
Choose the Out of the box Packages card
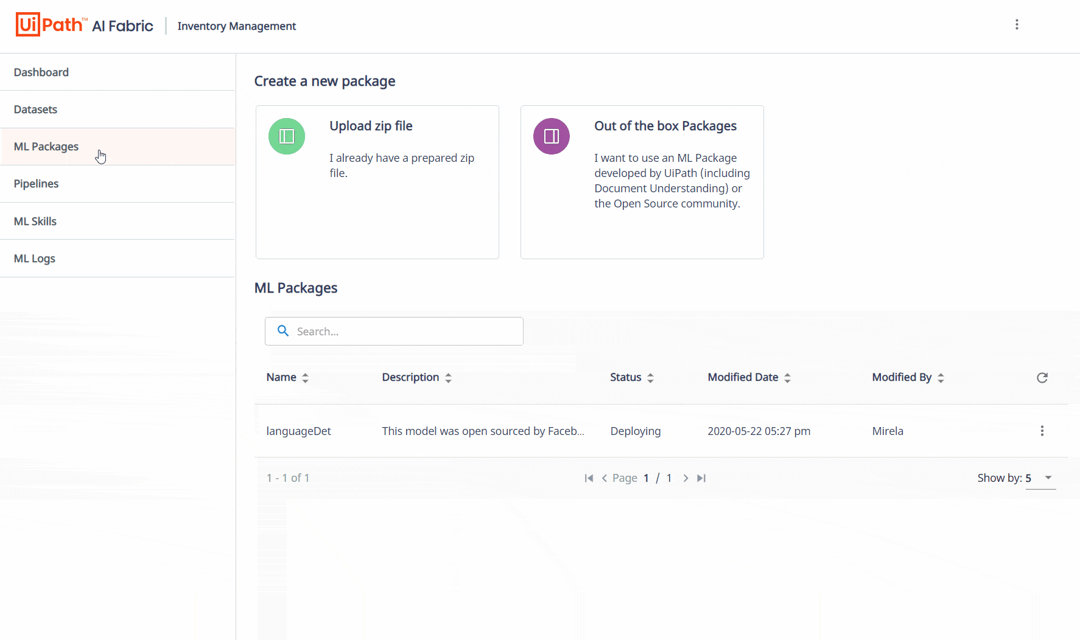click(642, 182)
